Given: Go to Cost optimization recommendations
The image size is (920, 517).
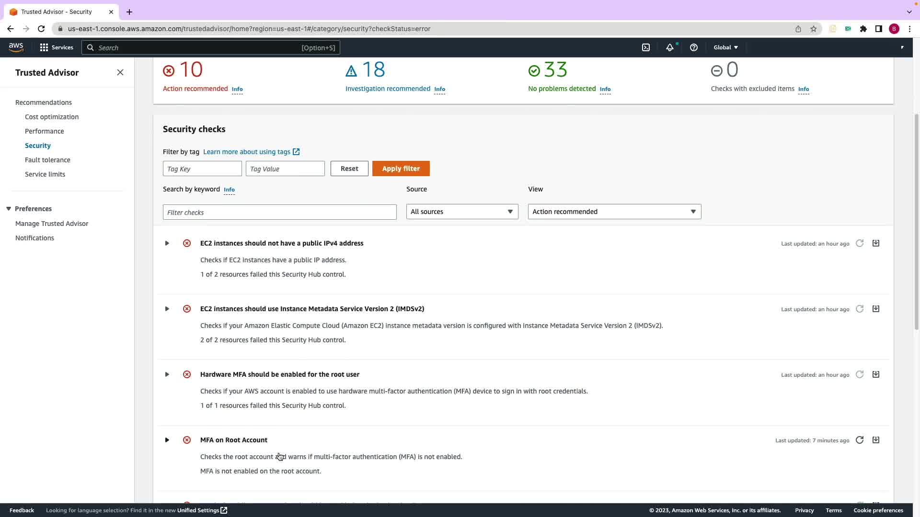Looking at the screenshot, I should [52, 117].
